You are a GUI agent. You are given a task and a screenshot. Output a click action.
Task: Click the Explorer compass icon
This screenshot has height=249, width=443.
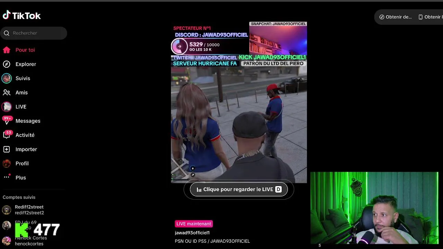(7, 64)
